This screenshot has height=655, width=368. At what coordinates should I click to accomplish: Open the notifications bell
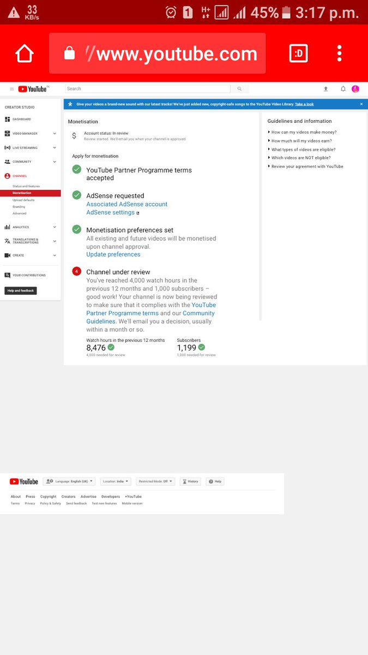coord(343,89)
